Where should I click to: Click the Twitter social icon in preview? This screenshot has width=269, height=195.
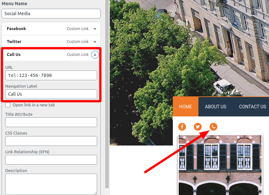coord(198,127)
